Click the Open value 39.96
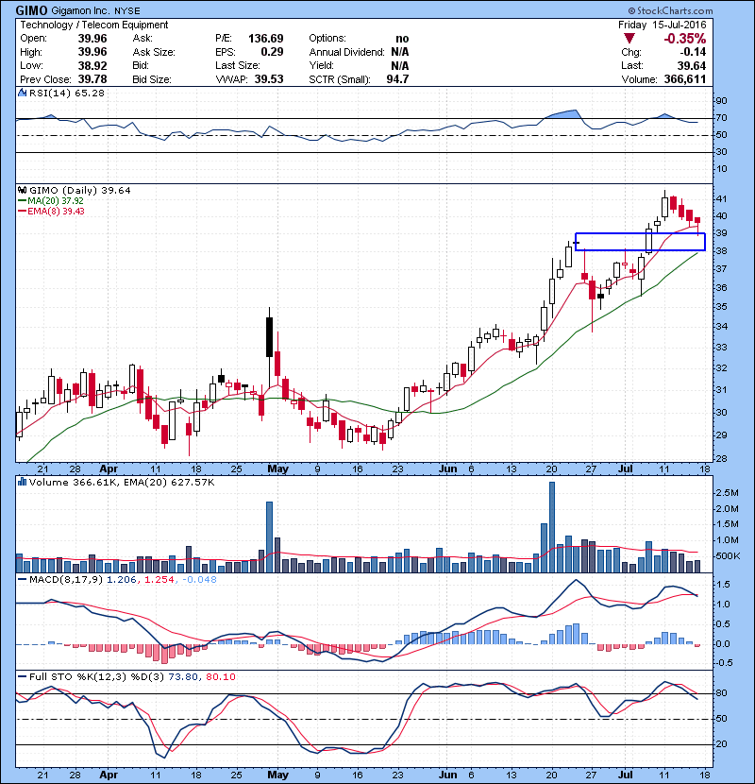 (x=92, y=39)
